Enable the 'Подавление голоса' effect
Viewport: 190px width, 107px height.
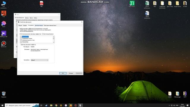[x=21, y=38]
